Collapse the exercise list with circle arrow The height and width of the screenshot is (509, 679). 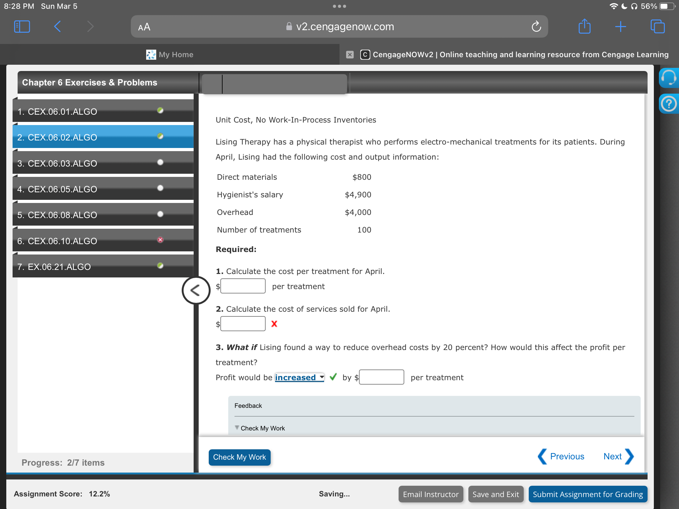tap(196, 290)
